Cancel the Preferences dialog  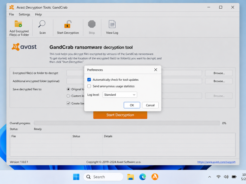[x=150, y=105]
